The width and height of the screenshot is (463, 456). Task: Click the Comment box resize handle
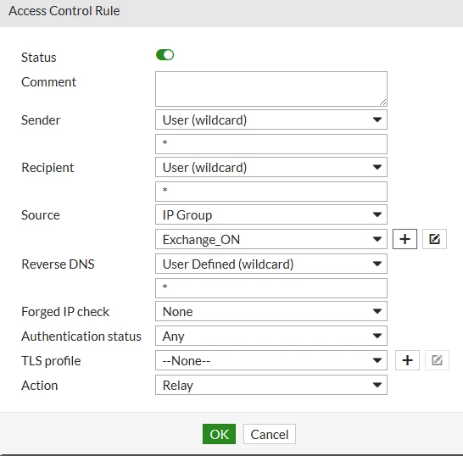[x=383, y=103]
